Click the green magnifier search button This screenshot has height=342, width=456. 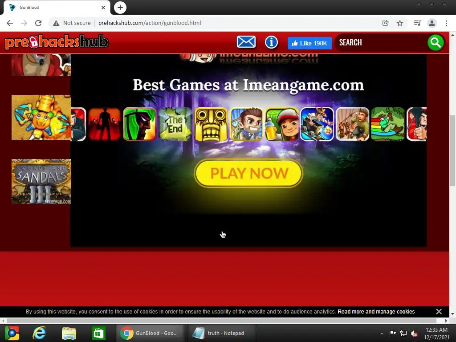[436, 42]
